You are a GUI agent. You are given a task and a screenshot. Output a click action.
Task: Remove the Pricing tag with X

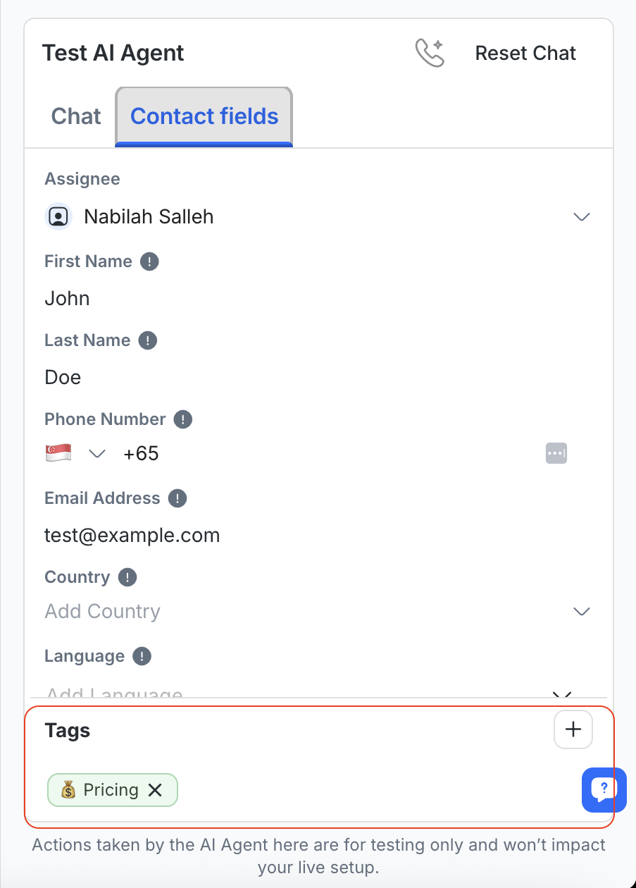(x=155, y=790)
